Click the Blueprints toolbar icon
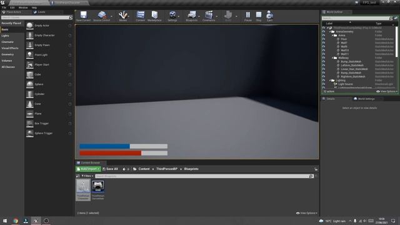 (192, 15)
